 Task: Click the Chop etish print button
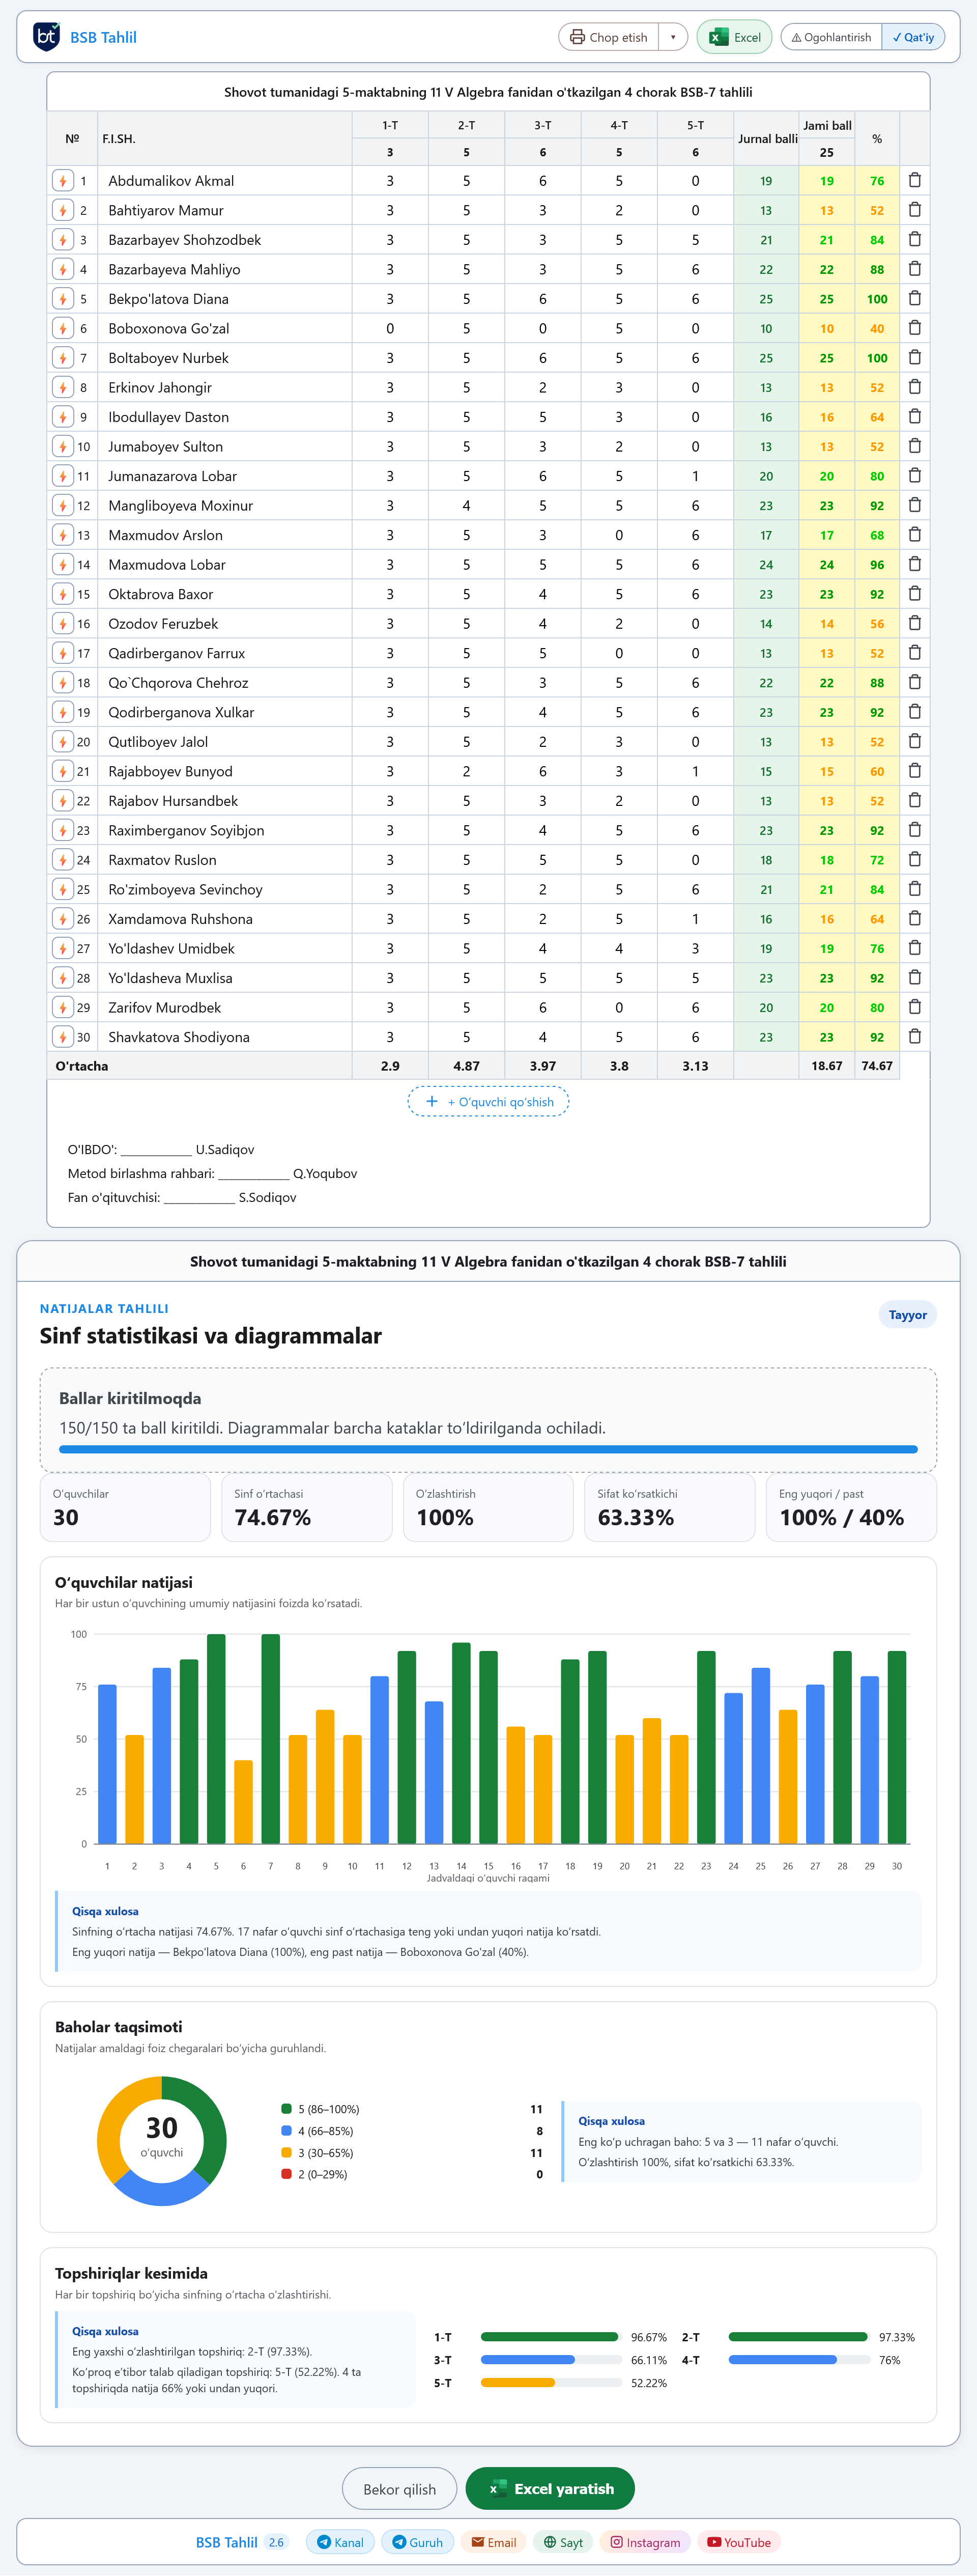[609, 37]
